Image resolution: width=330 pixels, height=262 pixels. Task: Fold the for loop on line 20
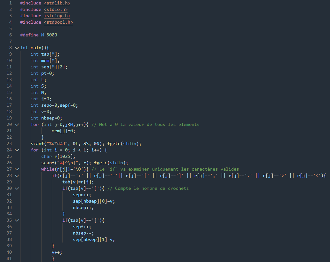[x=17, y=124]
